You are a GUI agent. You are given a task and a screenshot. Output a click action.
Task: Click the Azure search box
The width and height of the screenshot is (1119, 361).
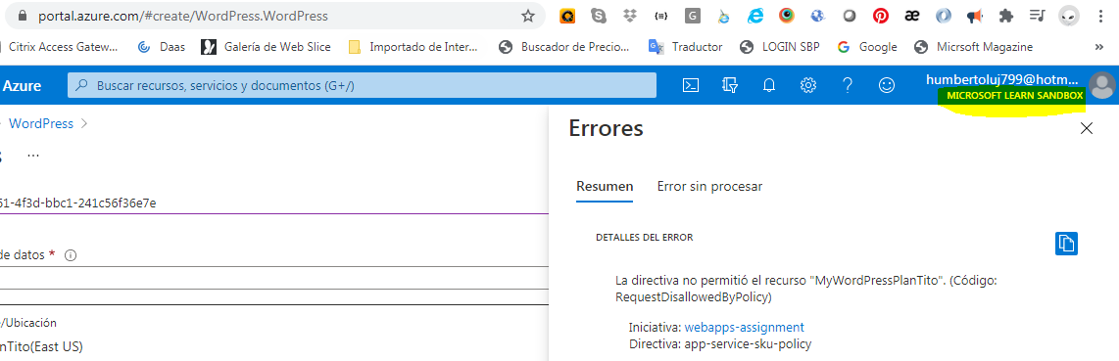point(362,85)
